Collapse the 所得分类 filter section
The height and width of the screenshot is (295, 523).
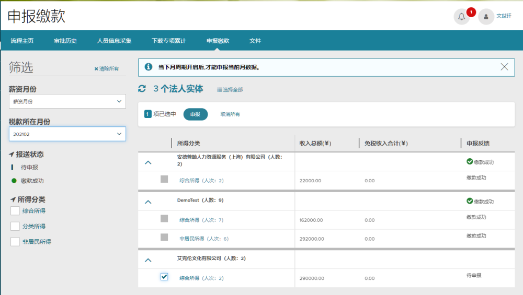[28, 199]
